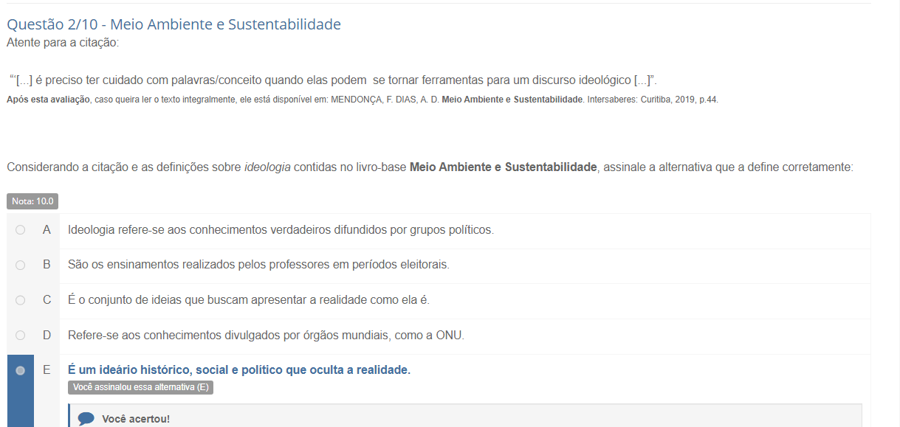The height and width of the screenshot is (427, 900).
Task: Click the Questão 2/10 heading
Action: (174, 24)
